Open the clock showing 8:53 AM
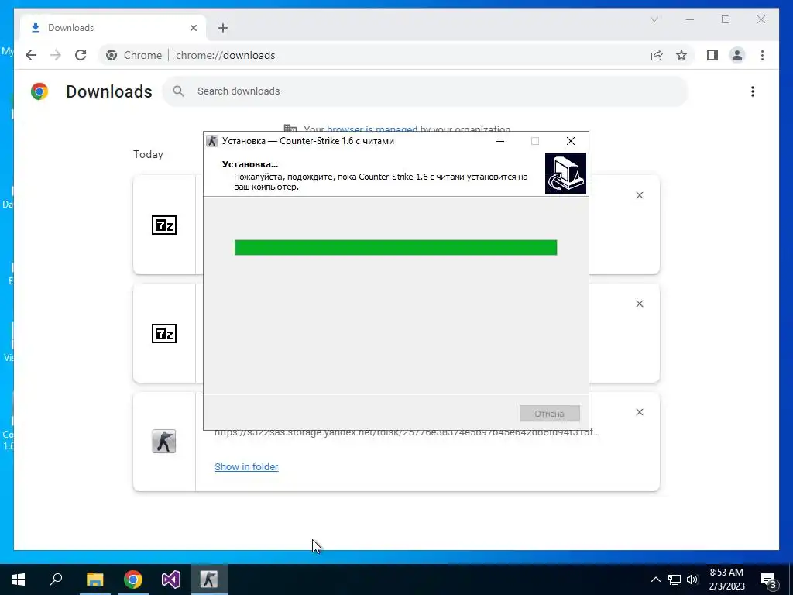 (726, 580)
